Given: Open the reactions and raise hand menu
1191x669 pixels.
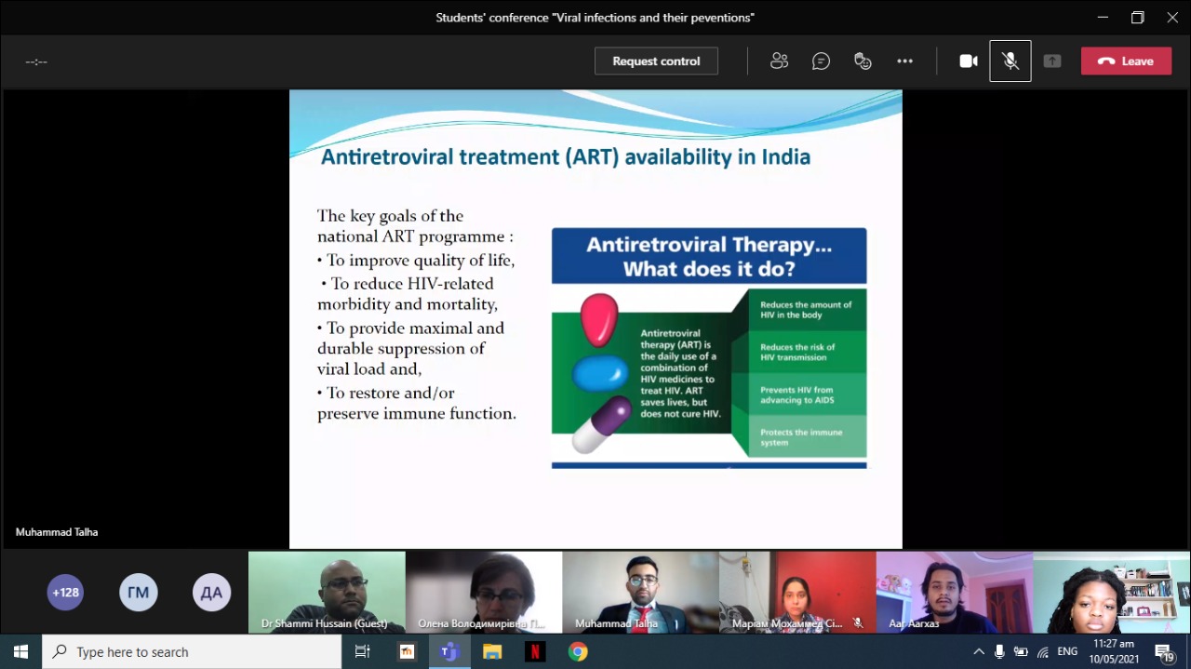Looking at the screenshot, I should (863, 61).
